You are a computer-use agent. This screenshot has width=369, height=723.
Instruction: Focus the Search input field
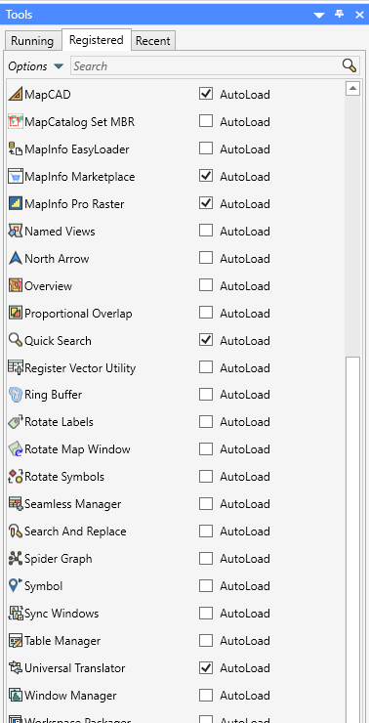click(x=206, y=65)
